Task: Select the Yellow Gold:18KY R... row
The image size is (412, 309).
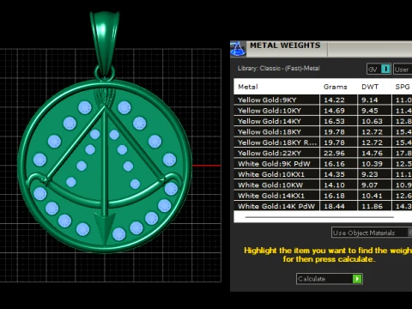Action: pyautogui.click(x=323, y=142)
